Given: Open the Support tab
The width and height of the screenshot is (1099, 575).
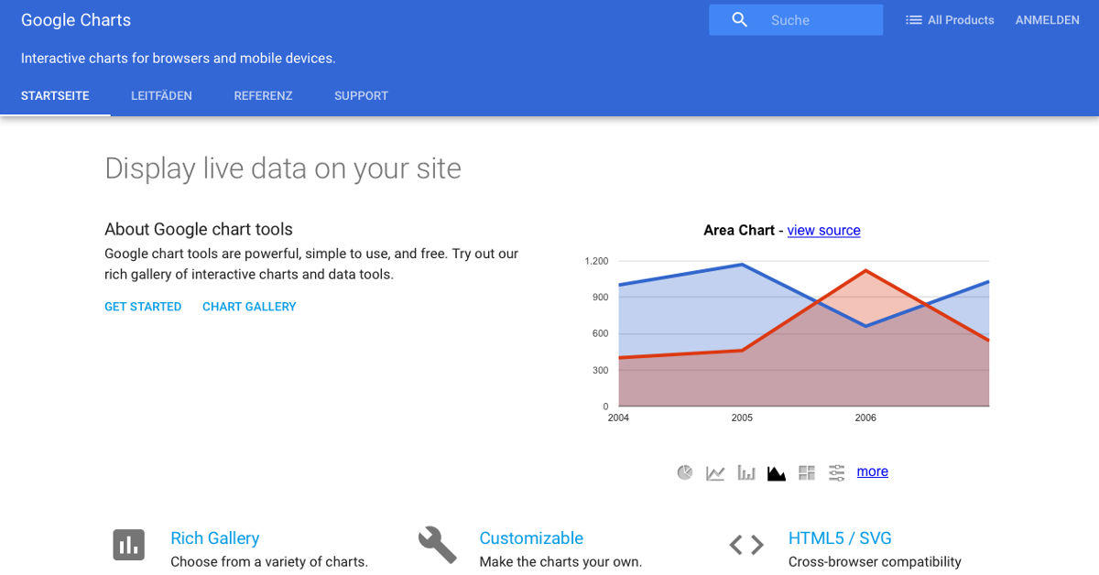Looking at the screenshot, I should click(x=361, y=95).
